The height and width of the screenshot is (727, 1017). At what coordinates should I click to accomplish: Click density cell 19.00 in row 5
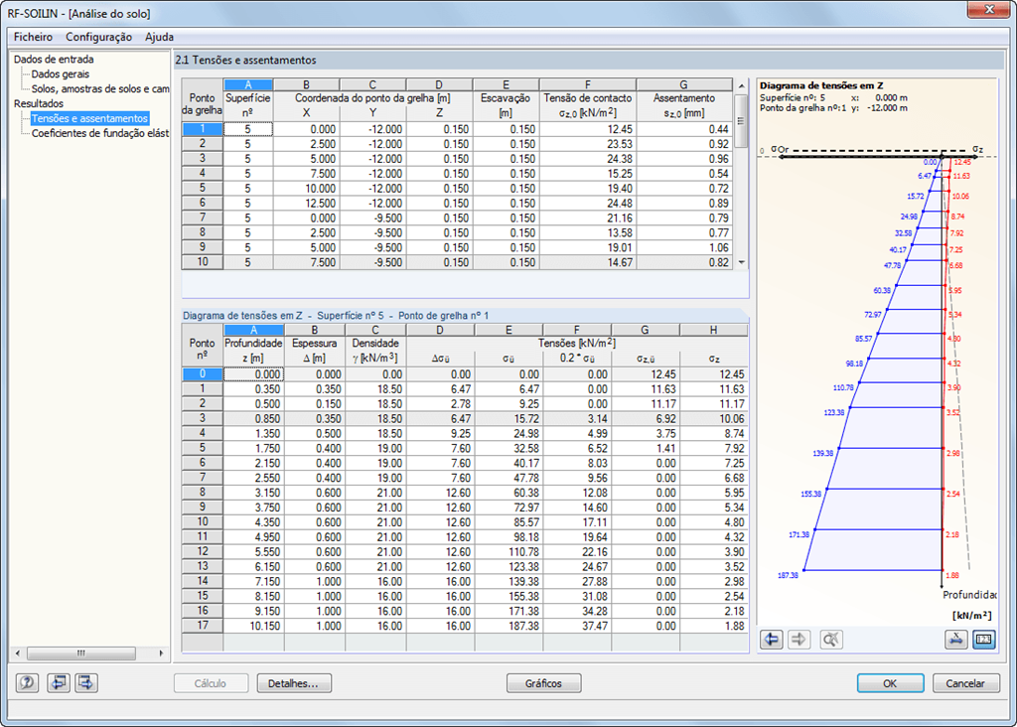tap(375, 448)
